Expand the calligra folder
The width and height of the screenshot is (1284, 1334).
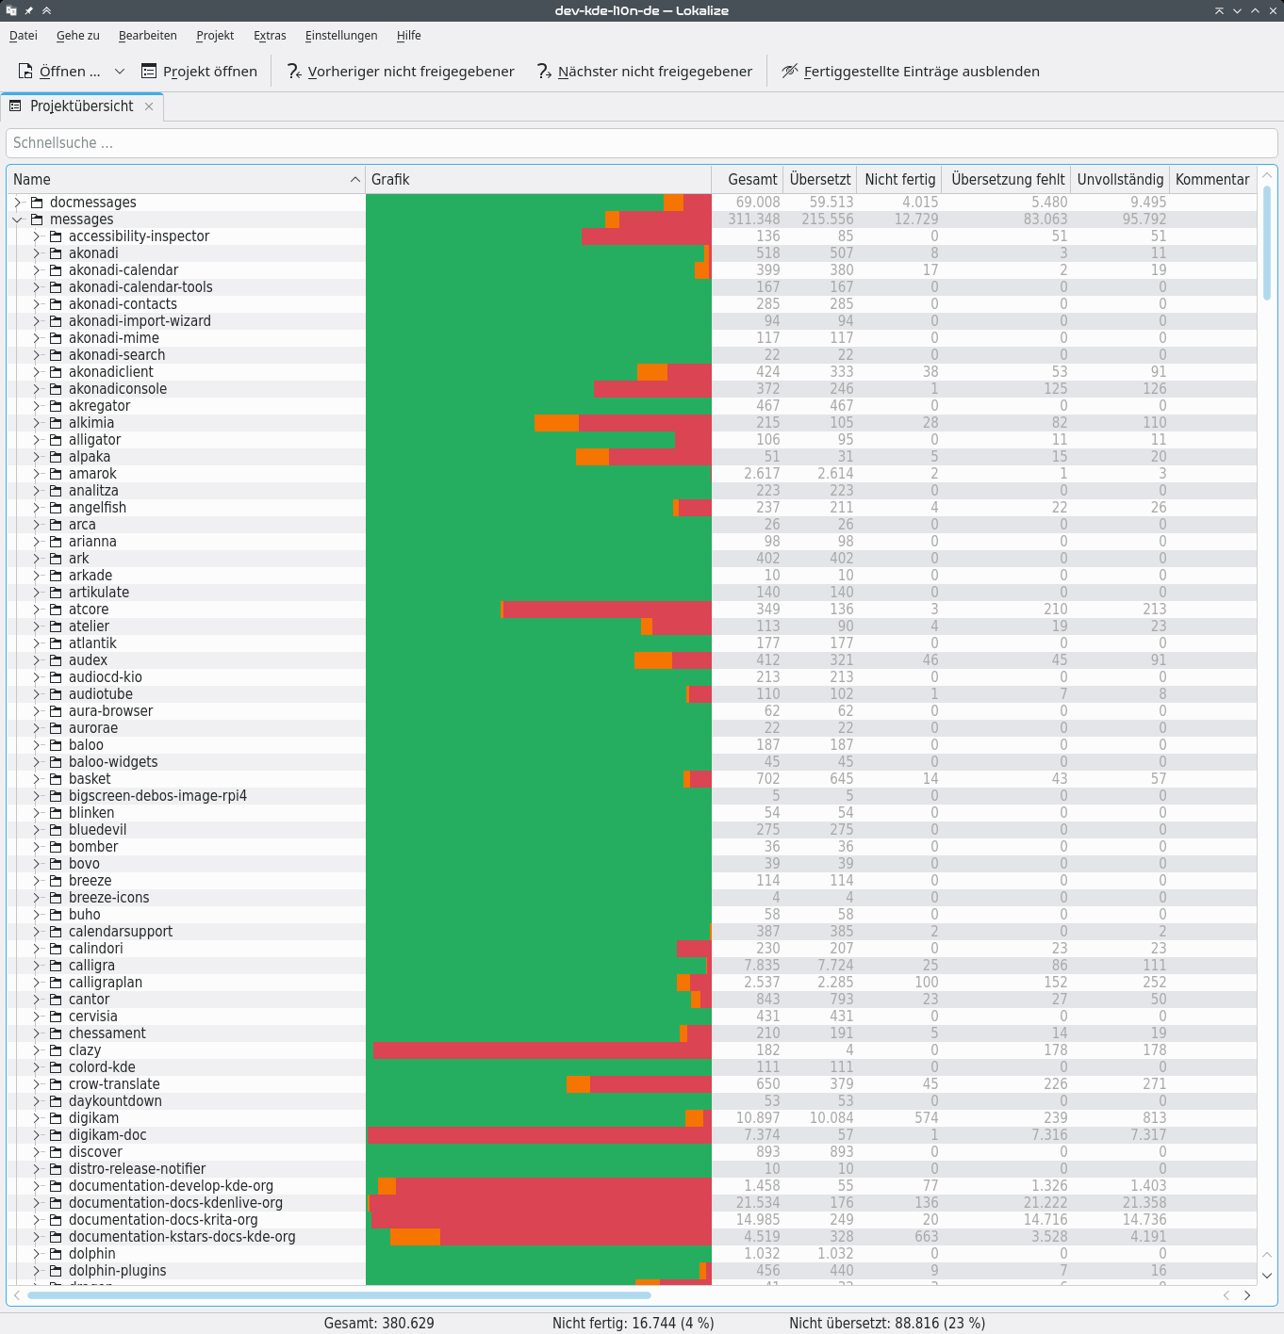pyautogui.click(x=37, y=966)
